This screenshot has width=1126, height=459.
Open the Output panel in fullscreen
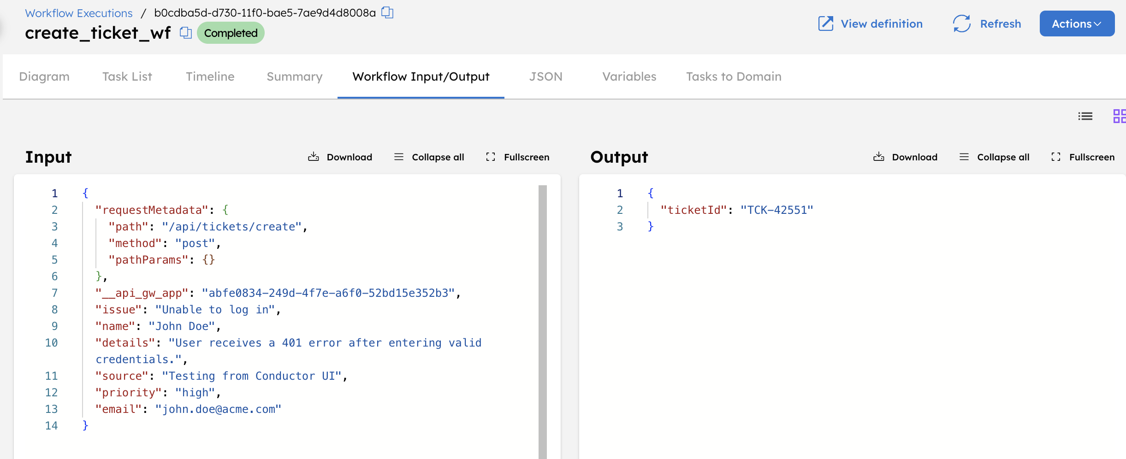1083,157
